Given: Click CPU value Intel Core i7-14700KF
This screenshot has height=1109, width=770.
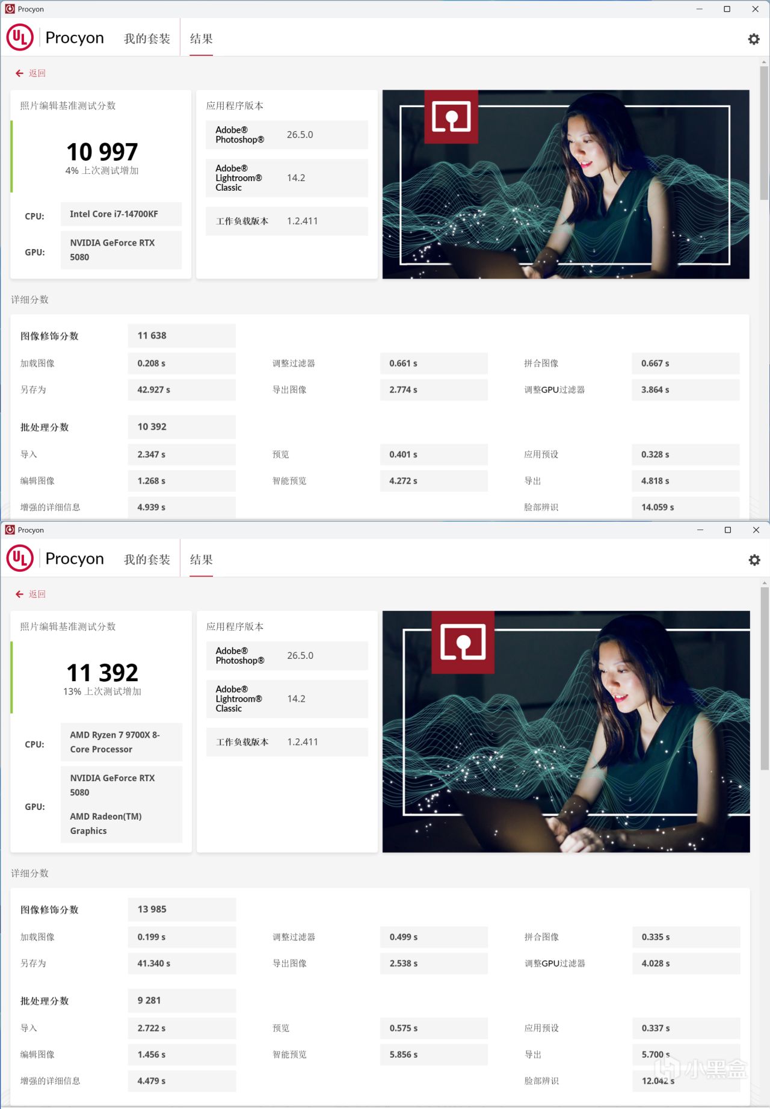Looking at the screenshot, I should click(x=121, y=214).
